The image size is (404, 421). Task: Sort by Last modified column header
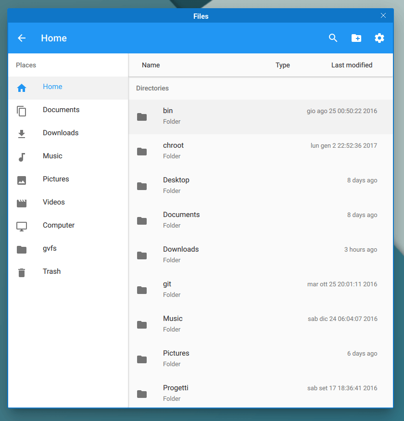[x=352, y=65]
